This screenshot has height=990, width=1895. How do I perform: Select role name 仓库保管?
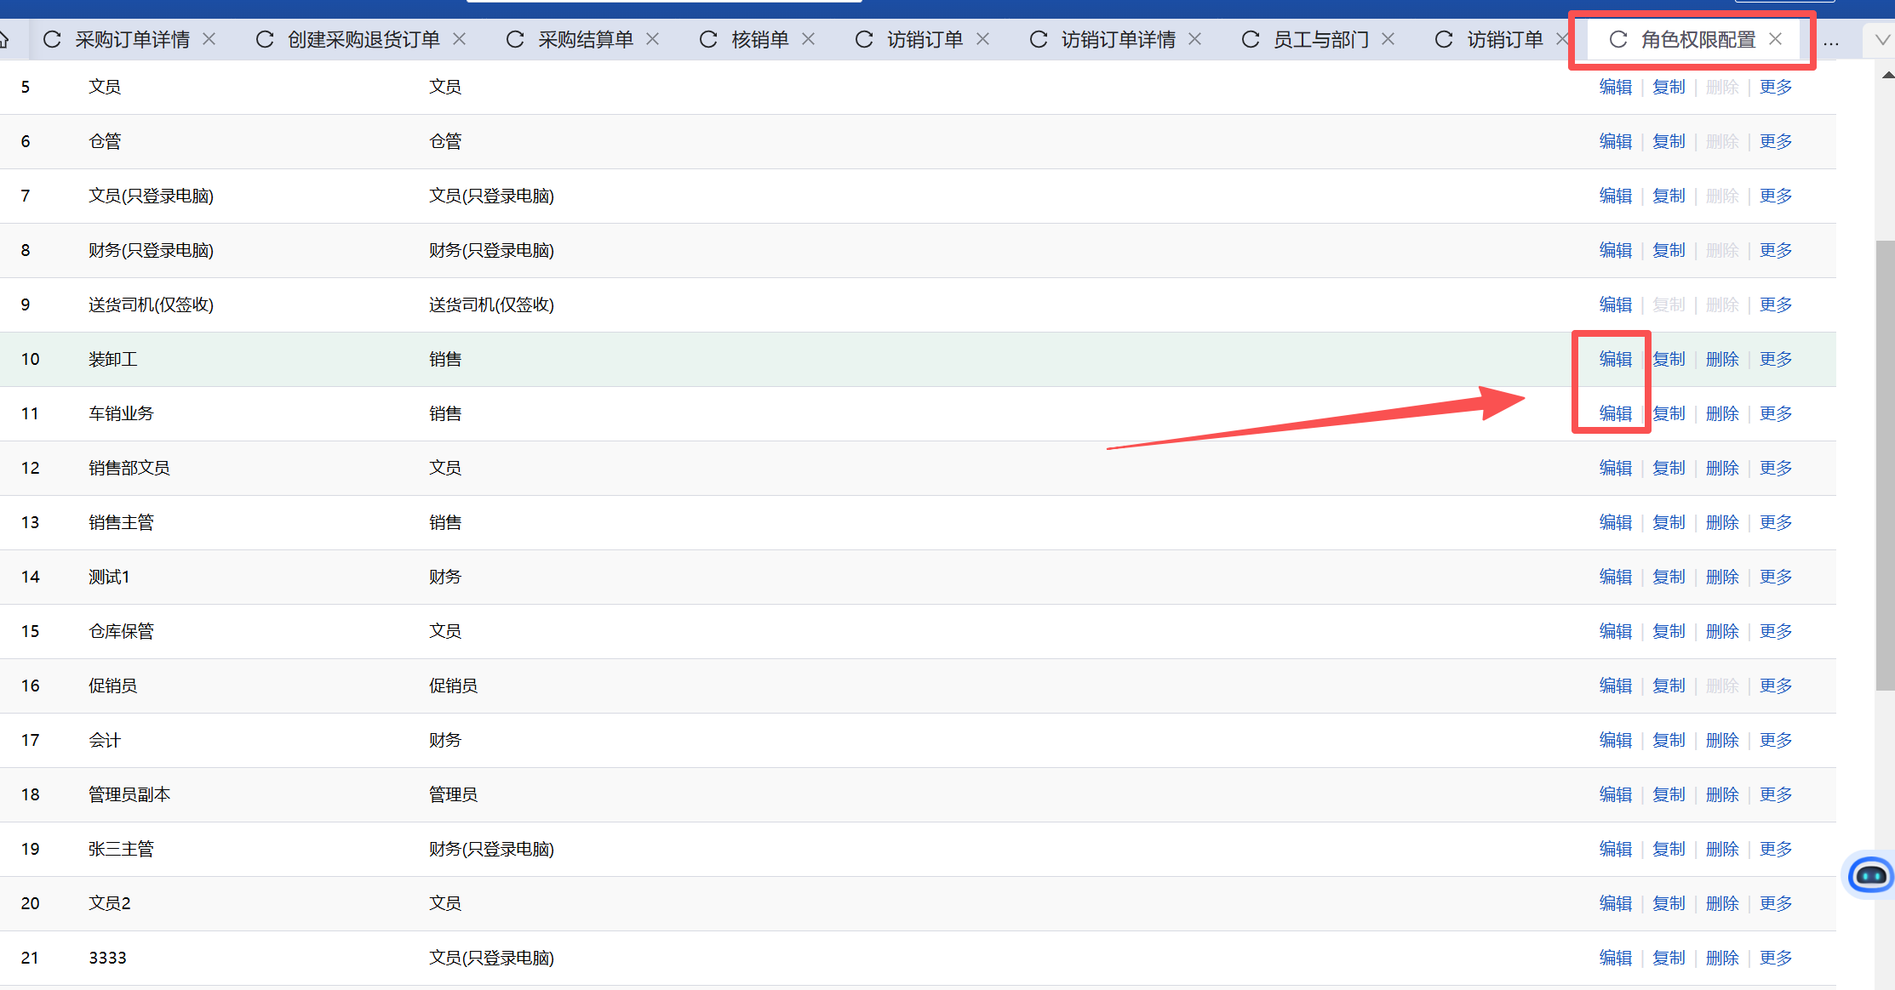click(121, 631)
